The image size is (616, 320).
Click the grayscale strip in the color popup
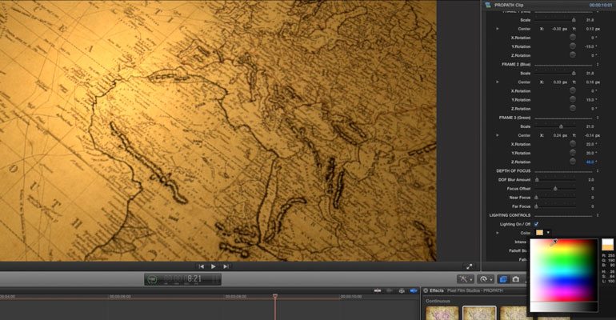pos(564,307)
